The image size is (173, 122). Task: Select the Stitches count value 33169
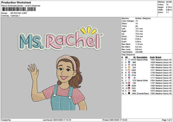tap(169, 2)
